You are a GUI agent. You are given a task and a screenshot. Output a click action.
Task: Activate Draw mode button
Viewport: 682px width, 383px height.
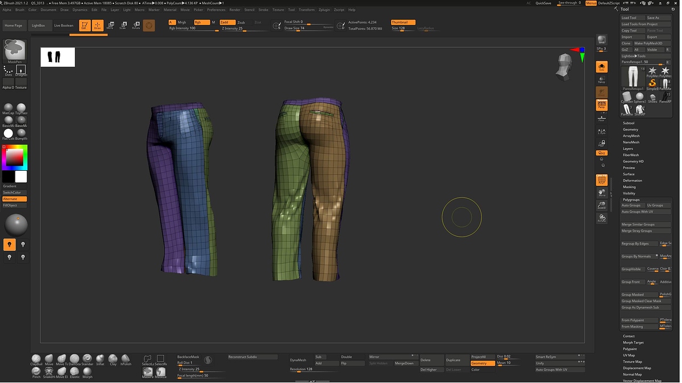point(97,26)
